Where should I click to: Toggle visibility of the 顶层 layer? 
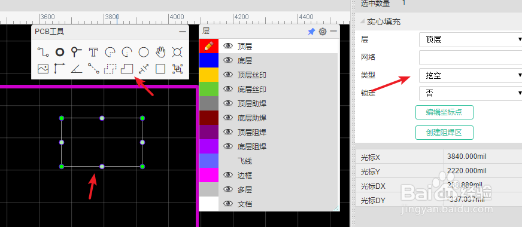227,46
